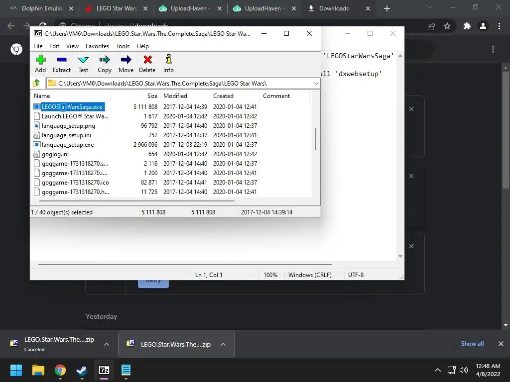Click the 7-Zip address path field

point(182,84)
